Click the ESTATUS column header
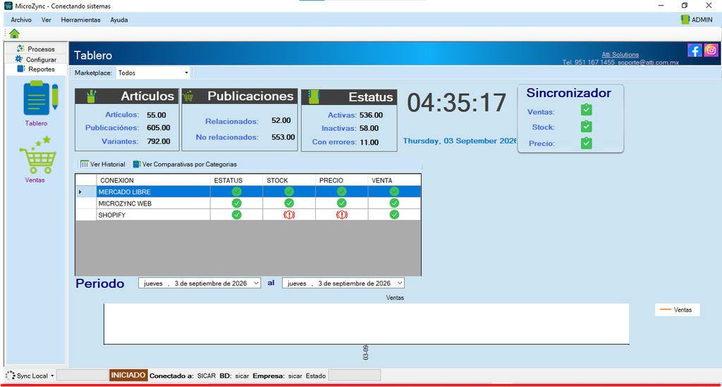Viewport: 722px width, 387px height. click(237, 180)
